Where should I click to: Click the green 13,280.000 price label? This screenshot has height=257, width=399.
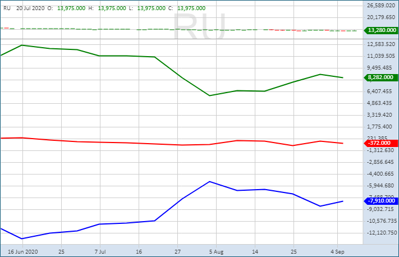(x=381, y=30)
